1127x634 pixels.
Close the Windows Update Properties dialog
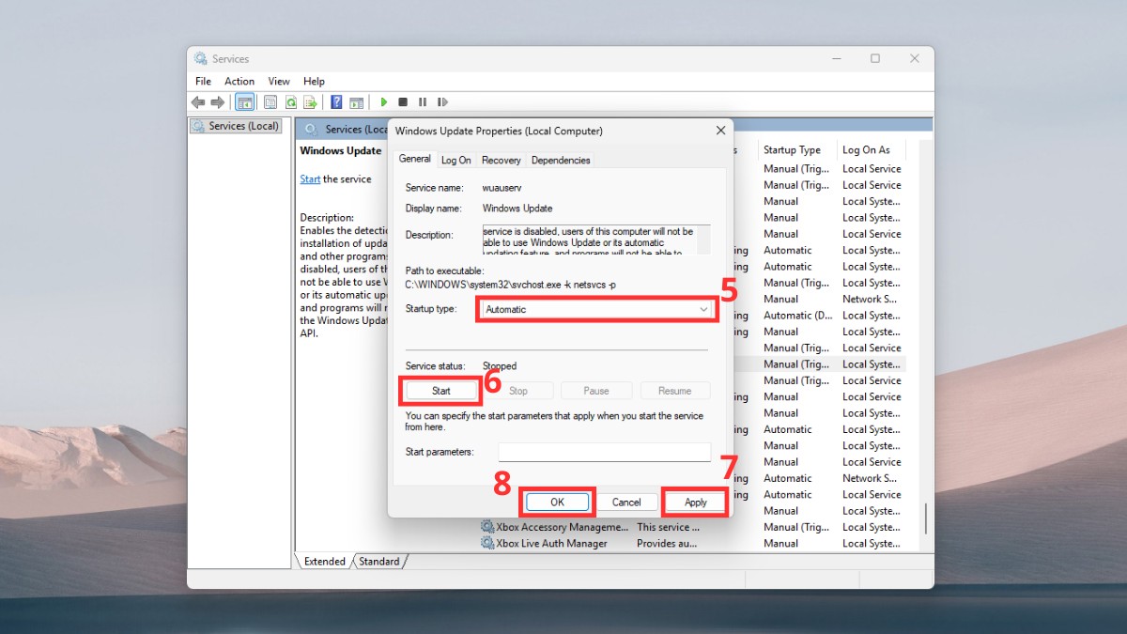click(x=720, y=131)
